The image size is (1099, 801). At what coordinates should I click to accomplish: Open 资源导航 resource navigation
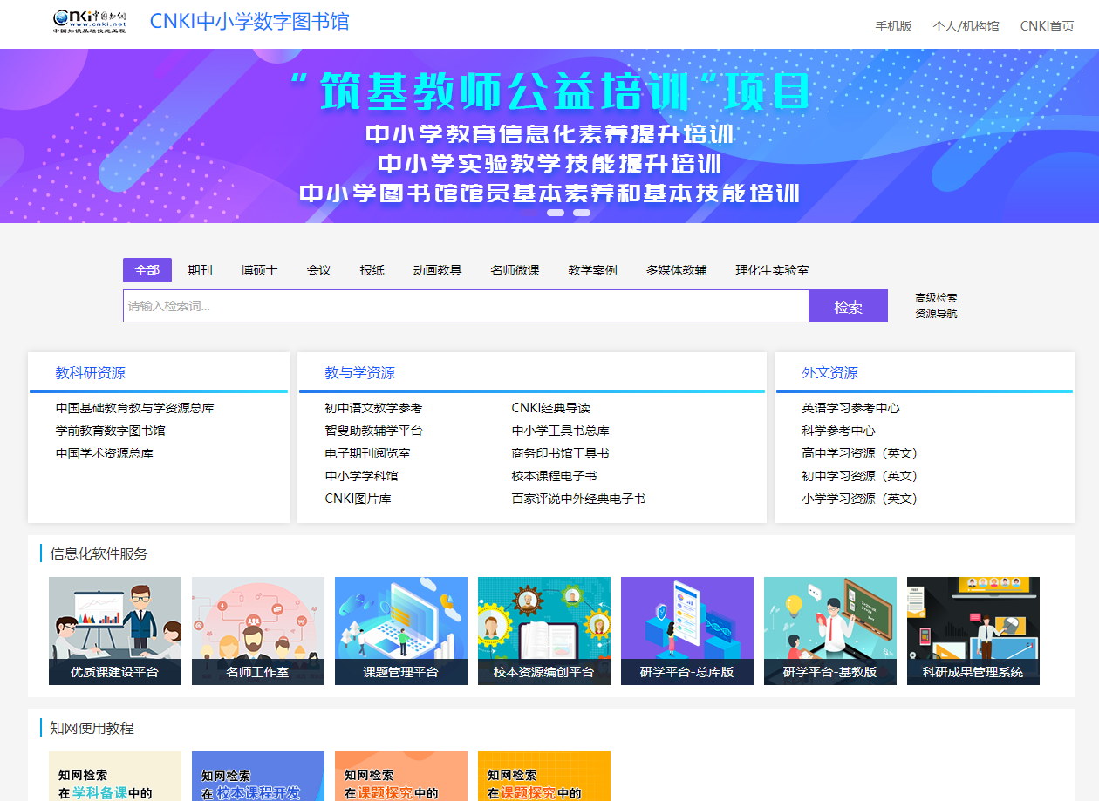click(936, 314)
